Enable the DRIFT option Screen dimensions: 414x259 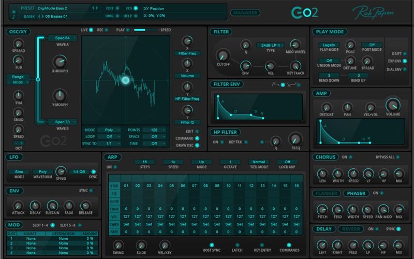click(405, 54)
